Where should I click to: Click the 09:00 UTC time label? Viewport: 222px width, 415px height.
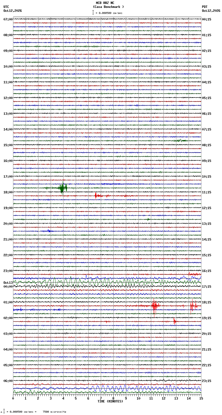click(x=8, y=51)
